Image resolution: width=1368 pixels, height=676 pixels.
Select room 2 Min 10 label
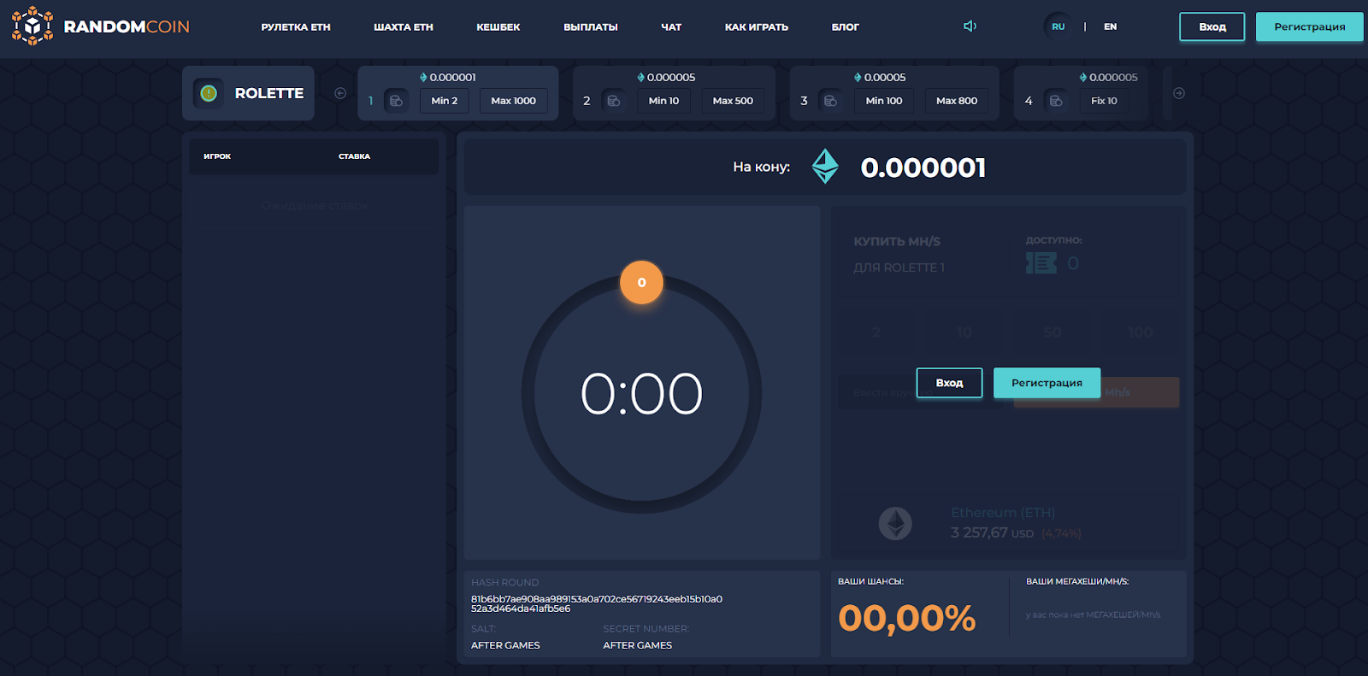click(x=663, y=101)
